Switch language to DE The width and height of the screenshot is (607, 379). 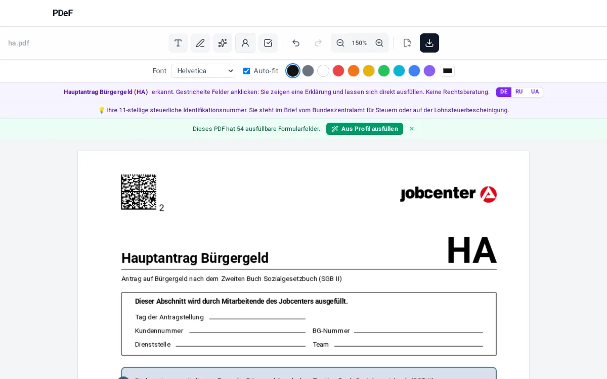(x=504, y=92)
